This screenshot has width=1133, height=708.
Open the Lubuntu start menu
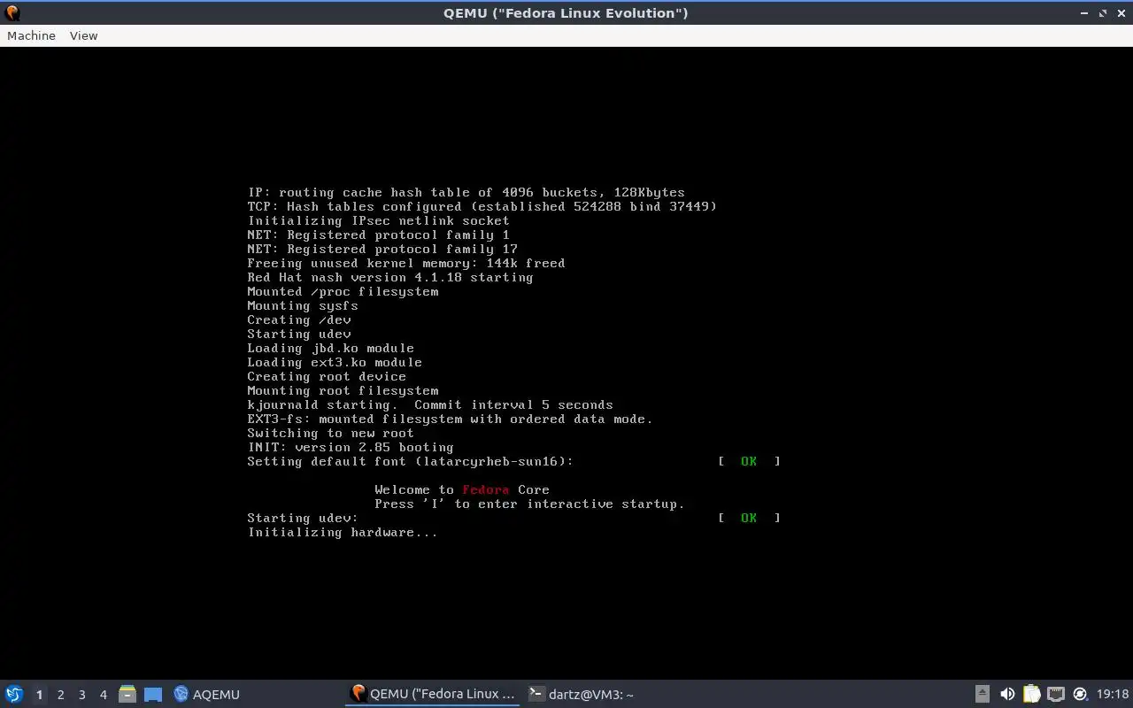click(x=14, y=694)
